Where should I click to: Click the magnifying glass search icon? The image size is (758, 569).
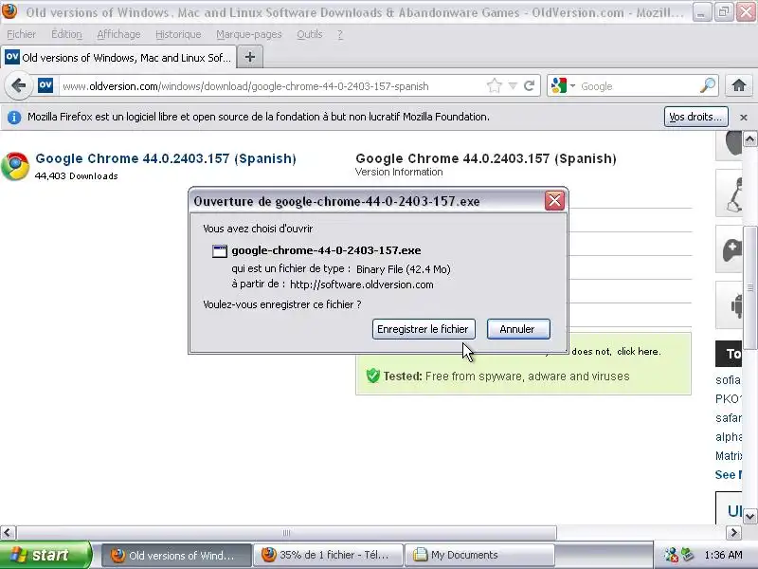[x=707, y=85]
